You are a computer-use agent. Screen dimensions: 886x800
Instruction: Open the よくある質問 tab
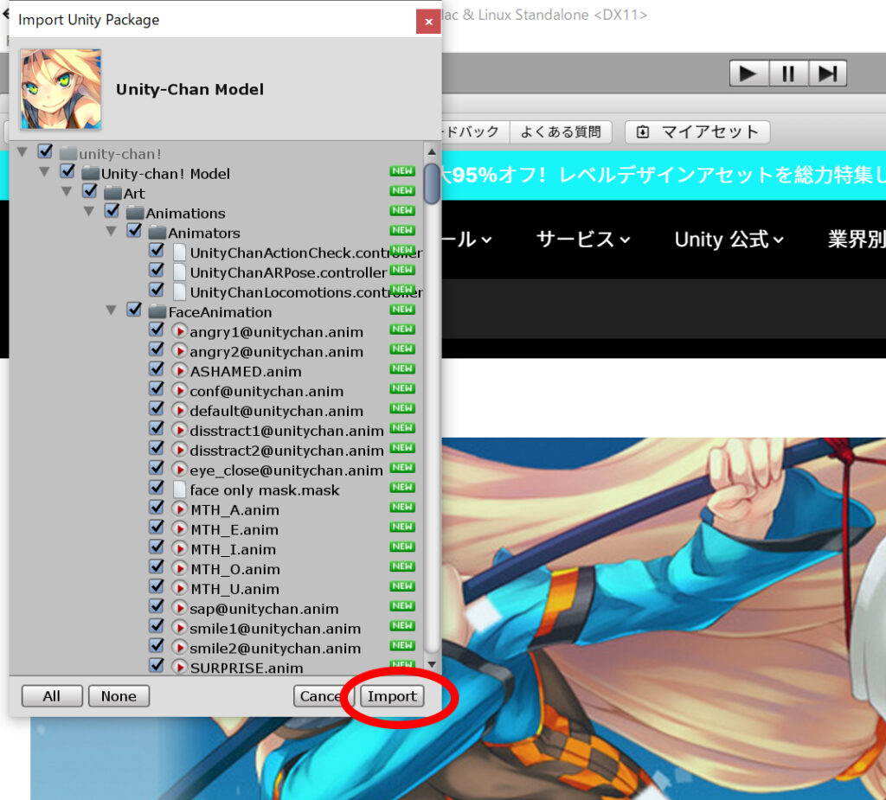561,132
